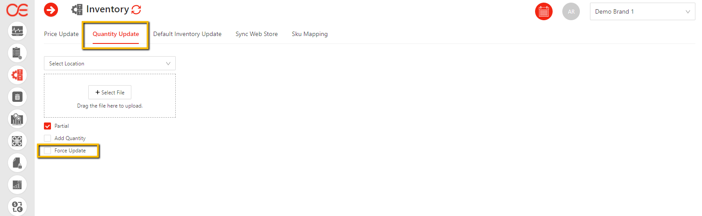
Task: Tick the Force Update checkbox
Action: coord(47,151)
